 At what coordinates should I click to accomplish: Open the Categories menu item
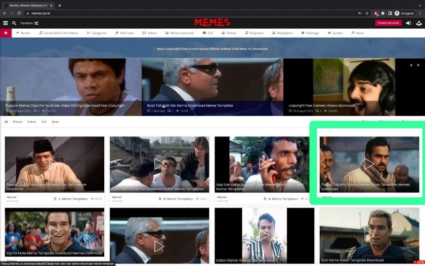click(96, 33)
